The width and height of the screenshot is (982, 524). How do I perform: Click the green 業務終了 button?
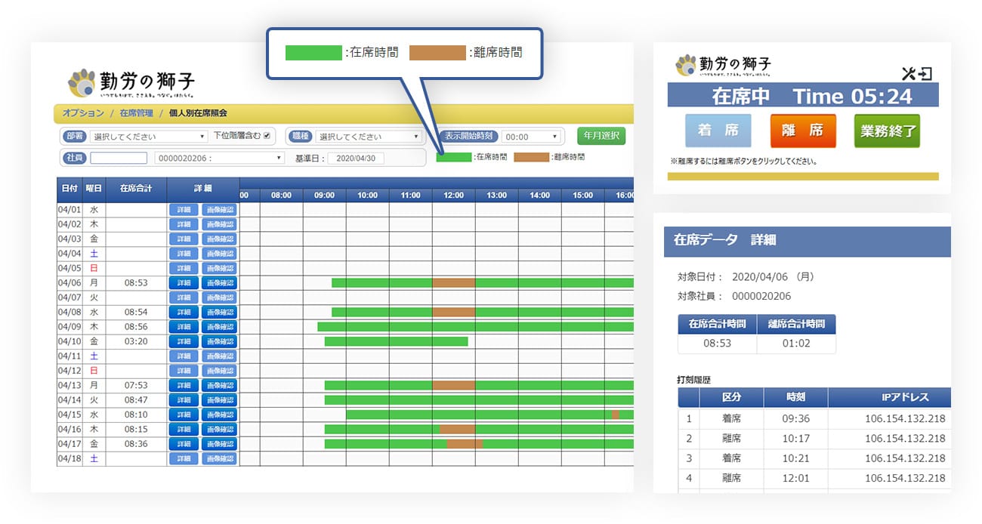[887, 131]
